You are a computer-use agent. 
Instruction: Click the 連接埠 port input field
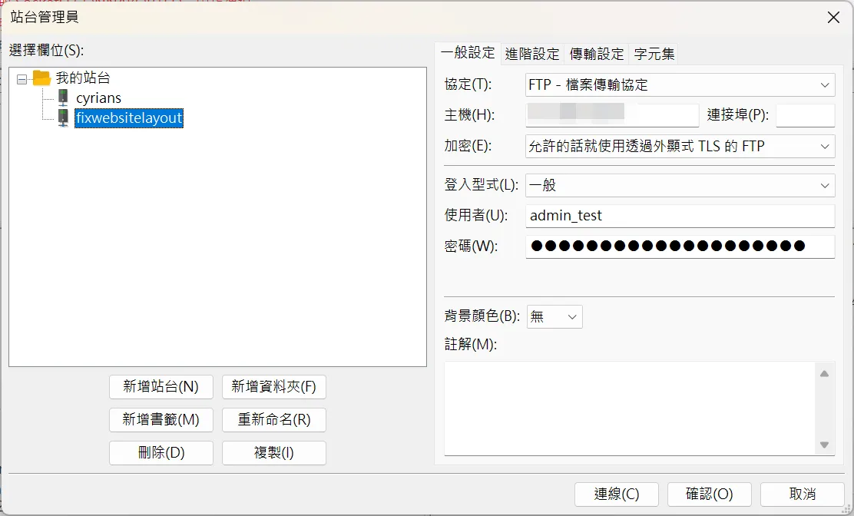click(805, 115)
